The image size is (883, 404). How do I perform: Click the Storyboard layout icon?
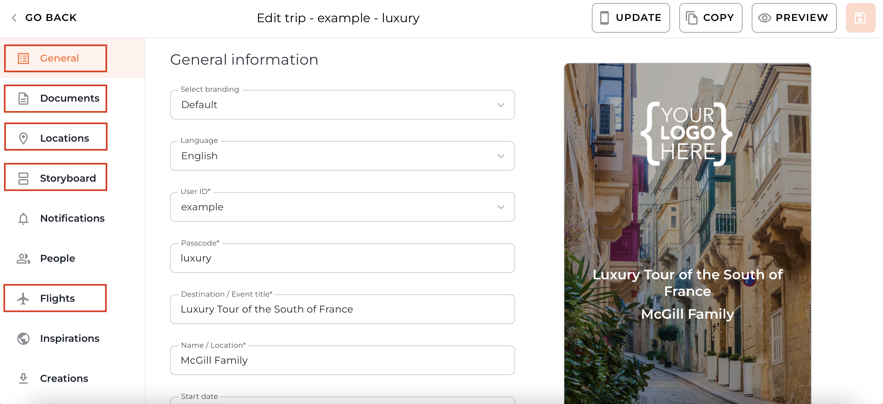23,178
